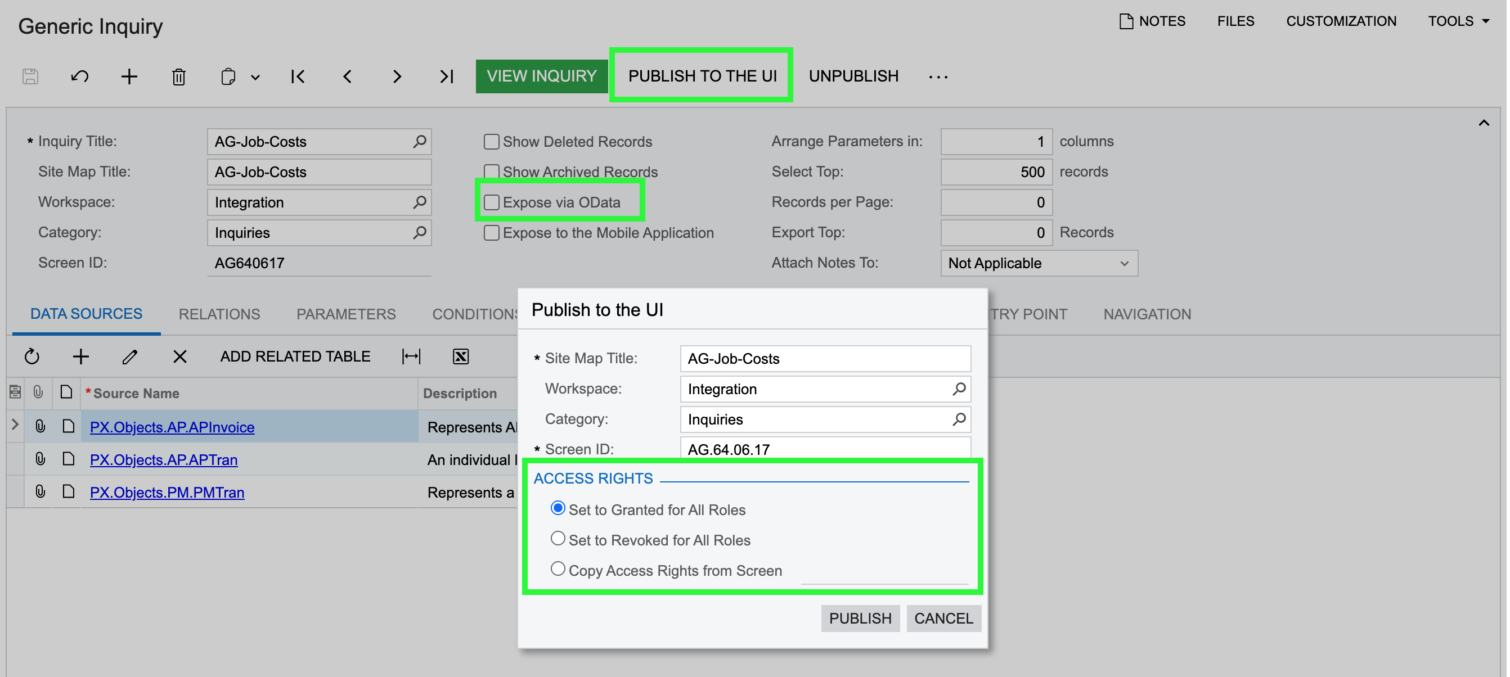1510x677 pixels.
Task: Select Set to Revoked for All Roles
Action: (x=558, y=538)
